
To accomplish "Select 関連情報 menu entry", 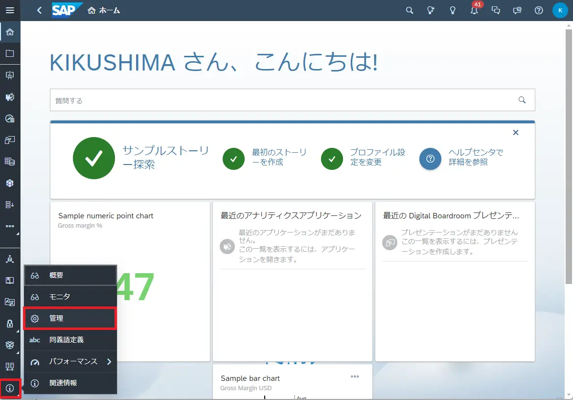I will click(x=70, y=383).
